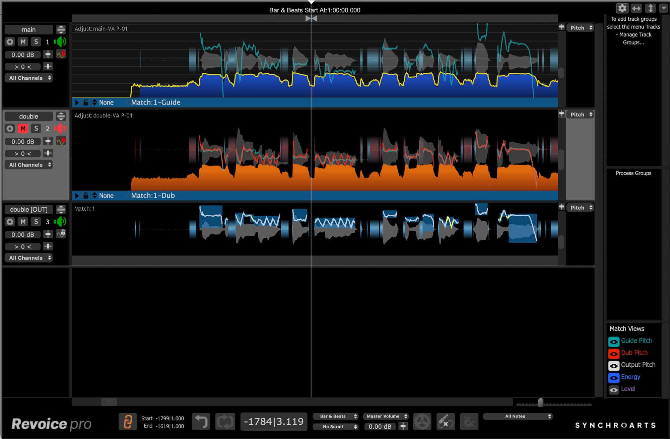Click the transport position display -1784|3.119
Screen dimensions: 670x439
point(274,422)
